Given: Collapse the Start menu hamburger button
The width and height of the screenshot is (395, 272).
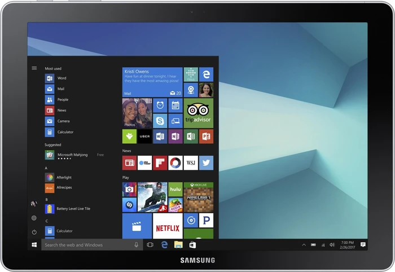Looking at the screenshot, I should [34, 68].
